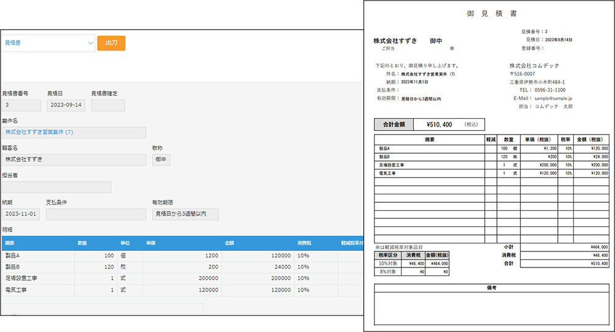Click the amount cell 24000
Screen dimensions: 615x332
coord(256,267)
